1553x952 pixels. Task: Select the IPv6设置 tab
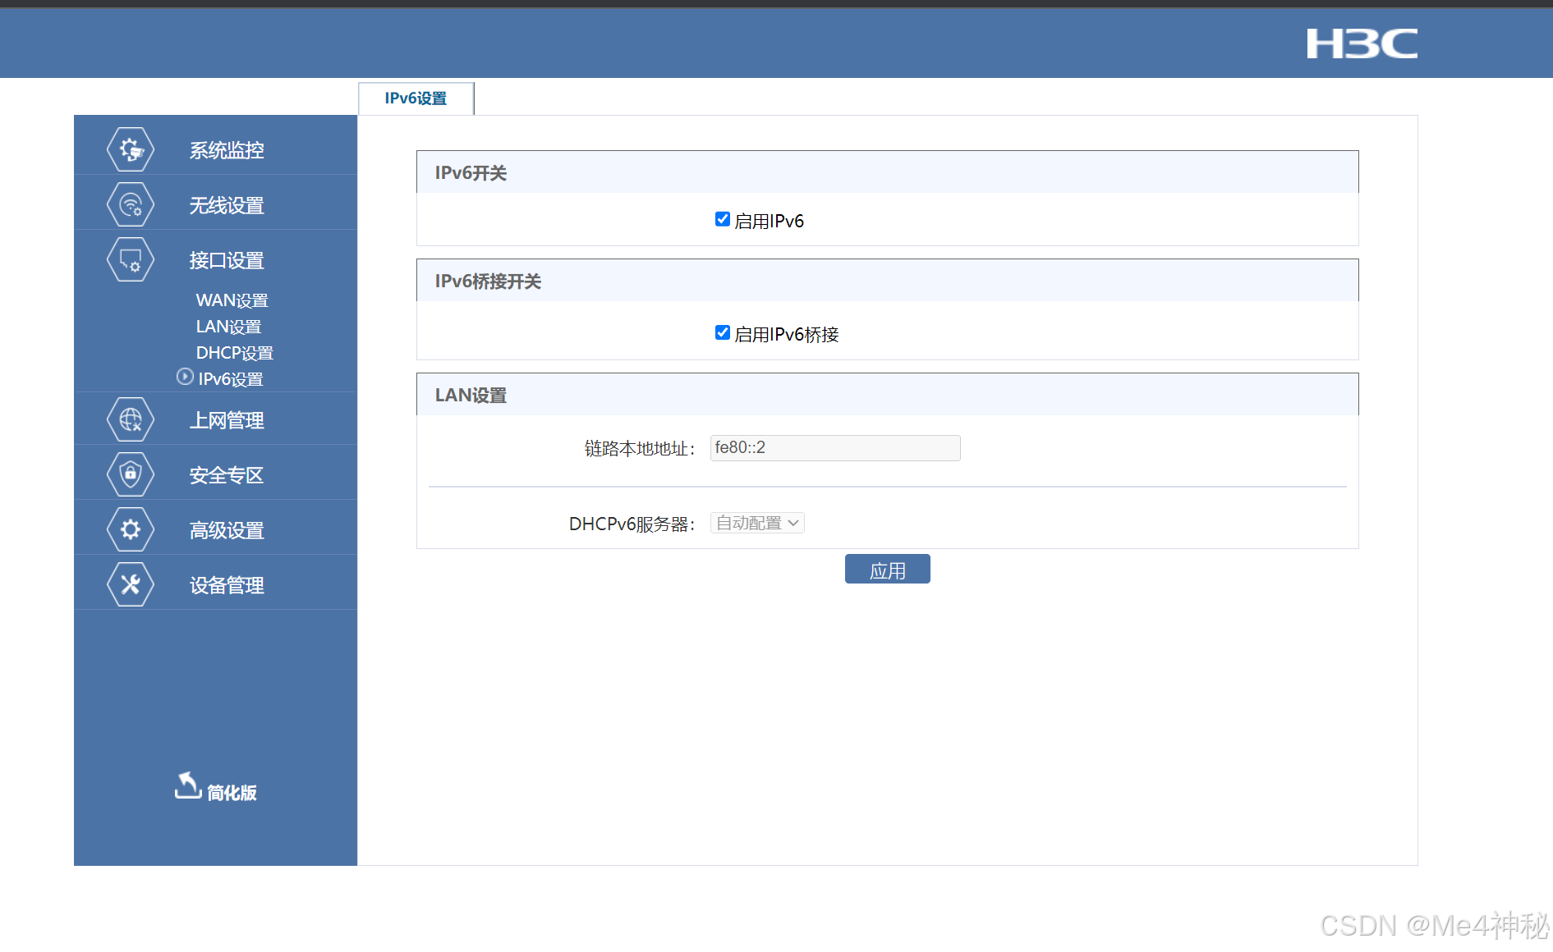416,98
